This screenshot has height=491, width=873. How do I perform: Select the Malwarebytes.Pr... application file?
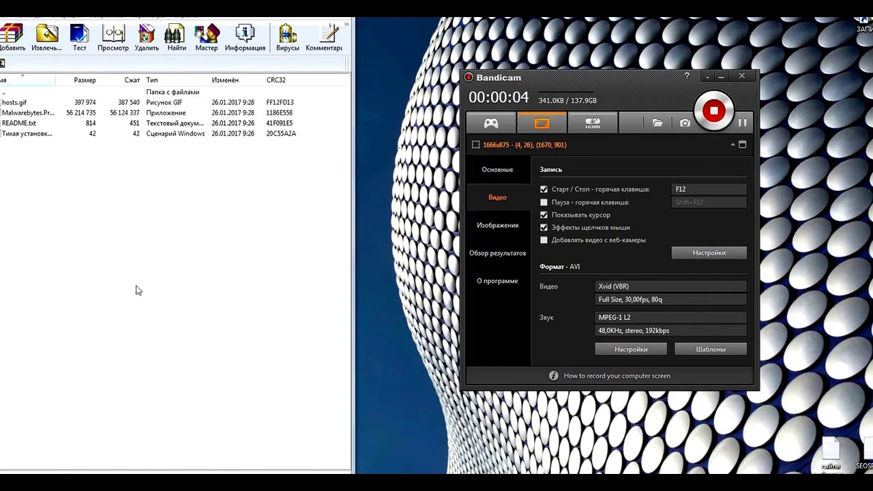point(27,113)
